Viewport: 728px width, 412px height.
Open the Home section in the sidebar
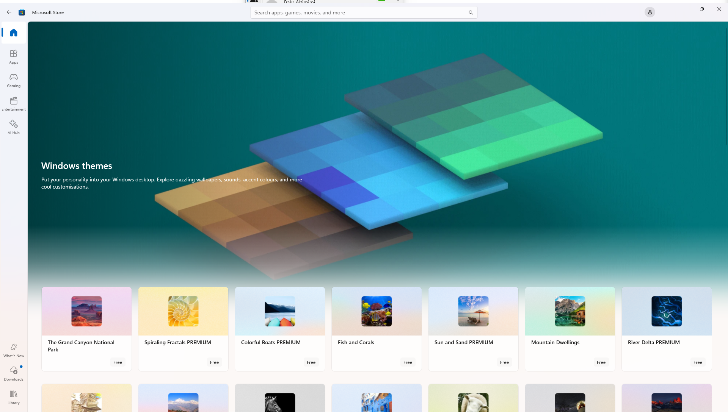pyautogui.click(x=14, y=33)
